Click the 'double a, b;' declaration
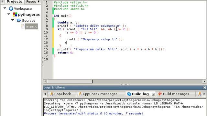Image resolution: width=207 pixels, height=116 pixels. (x=68, y=22)
